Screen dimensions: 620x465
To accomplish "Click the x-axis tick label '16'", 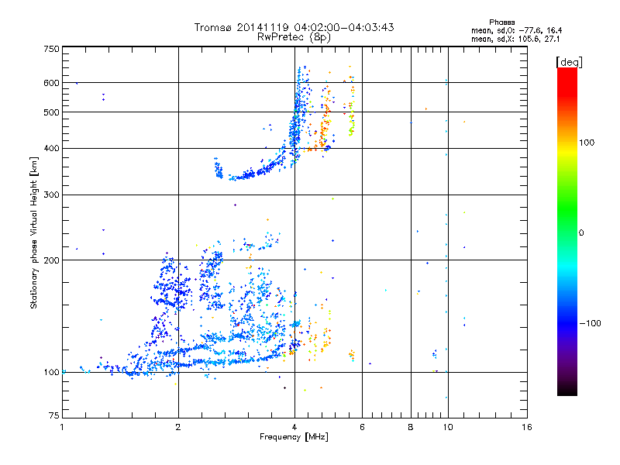I will [527, 427].
